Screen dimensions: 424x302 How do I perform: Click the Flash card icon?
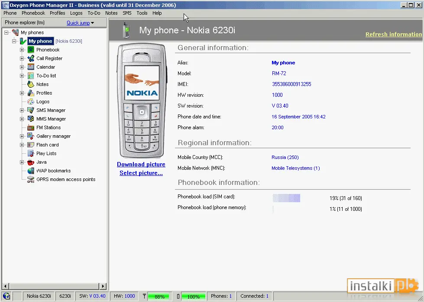click(x=31, y=145)
